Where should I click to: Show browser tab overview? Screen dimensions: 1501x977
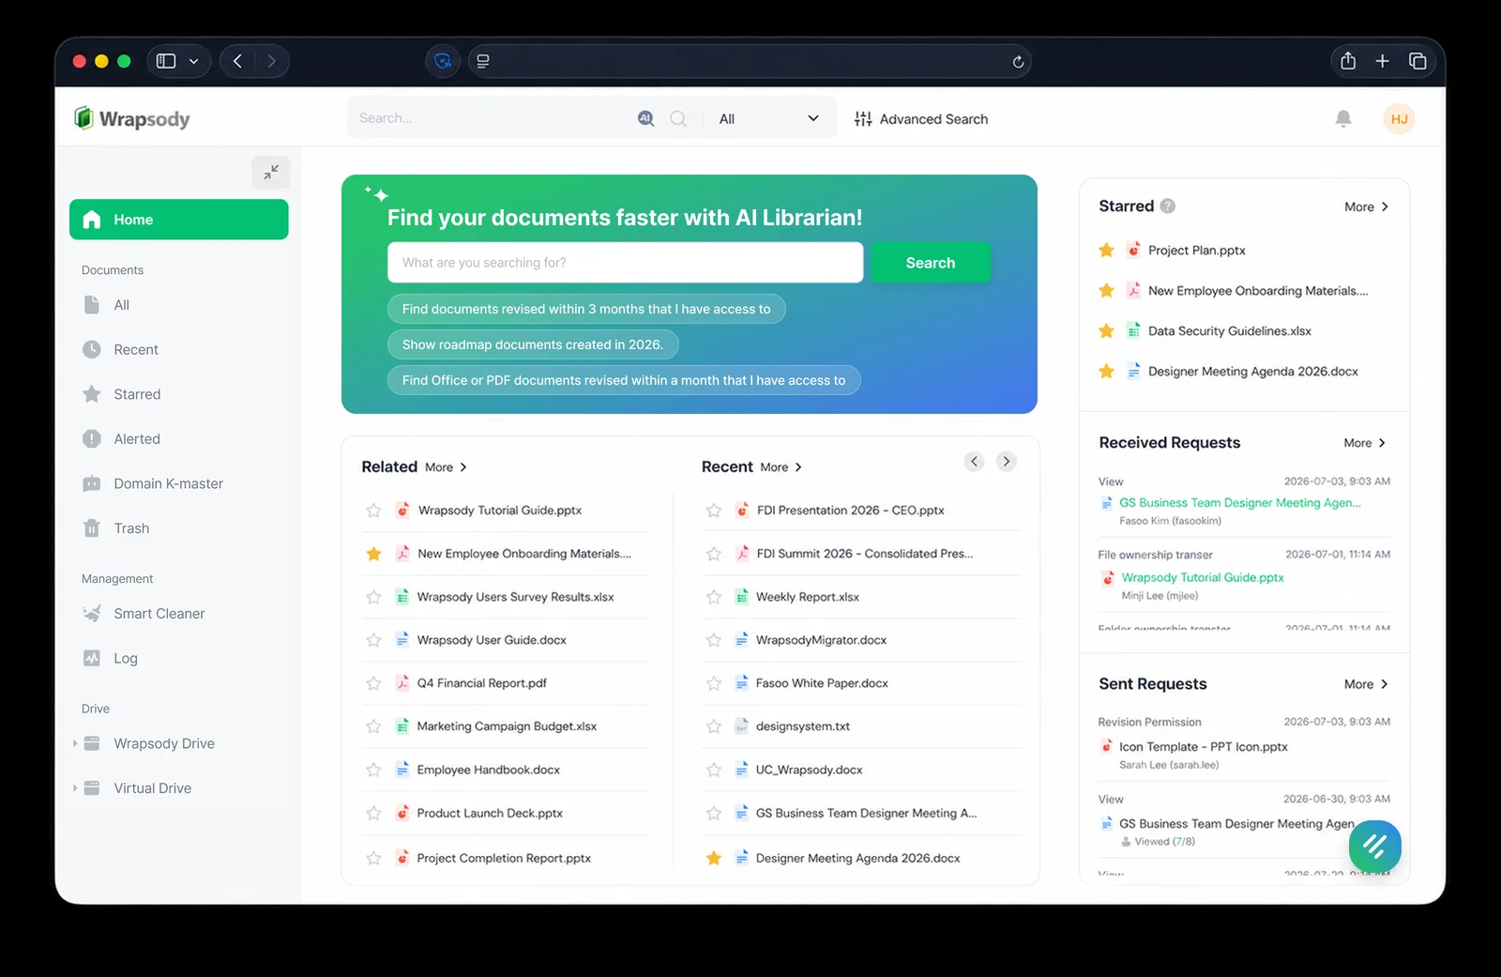(x=1418, y=61)
